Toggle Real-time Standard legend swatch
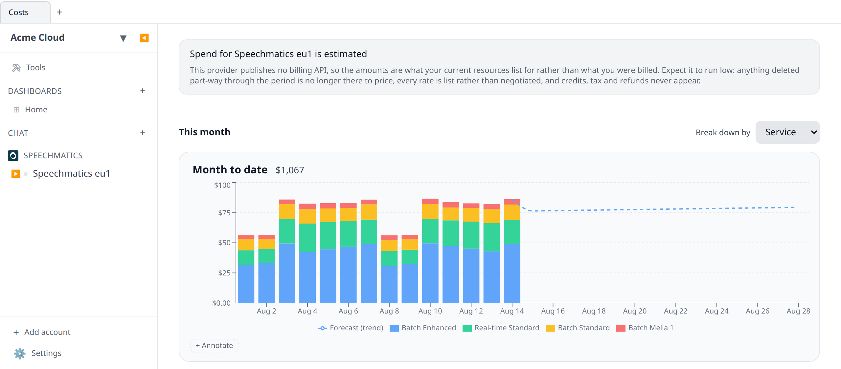Viewport: 841px width, 369px height. point(467,328)
